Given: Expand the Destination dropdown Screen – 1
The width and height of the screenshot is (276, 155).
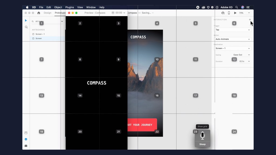Looking at the screenshot, I should (233, 48).
